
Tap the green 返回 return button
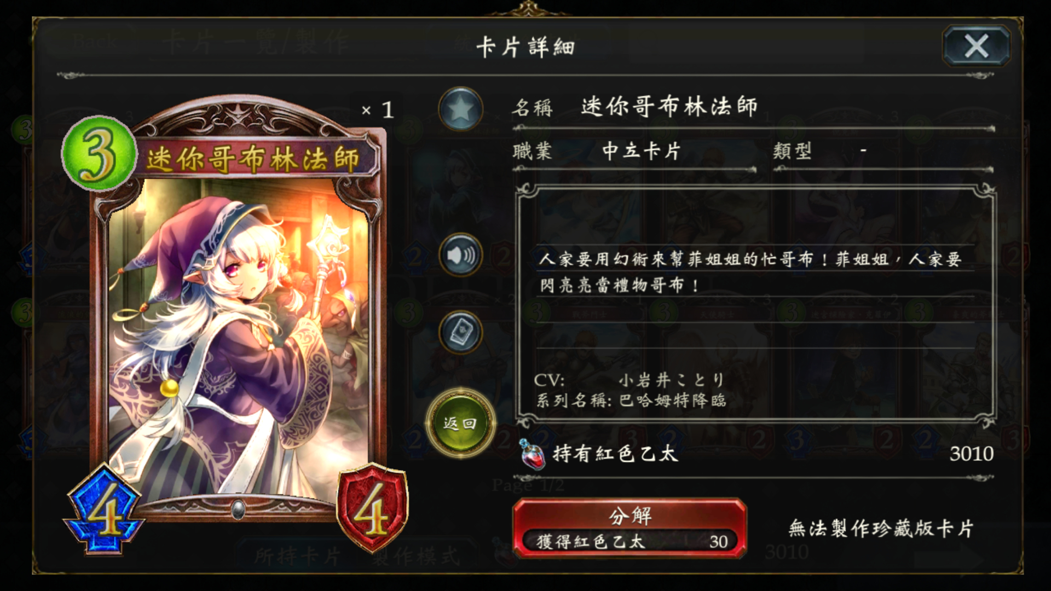[x=461, y=423]
